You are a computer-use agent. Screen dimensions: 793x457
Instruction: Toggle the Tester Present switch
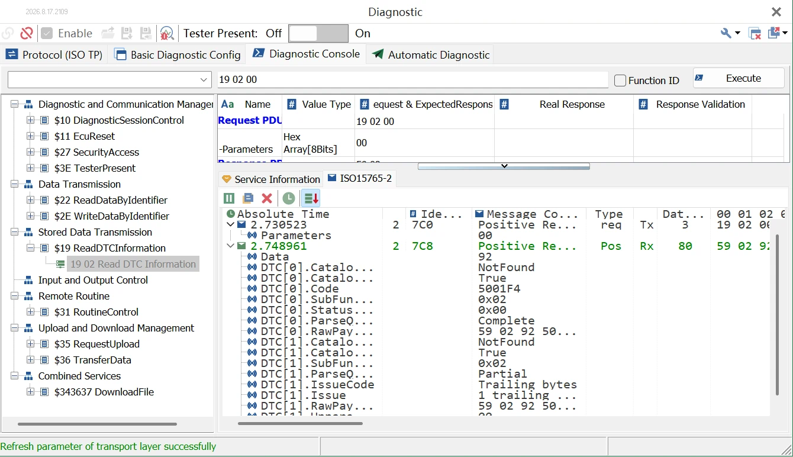click(x=318, y=33)
